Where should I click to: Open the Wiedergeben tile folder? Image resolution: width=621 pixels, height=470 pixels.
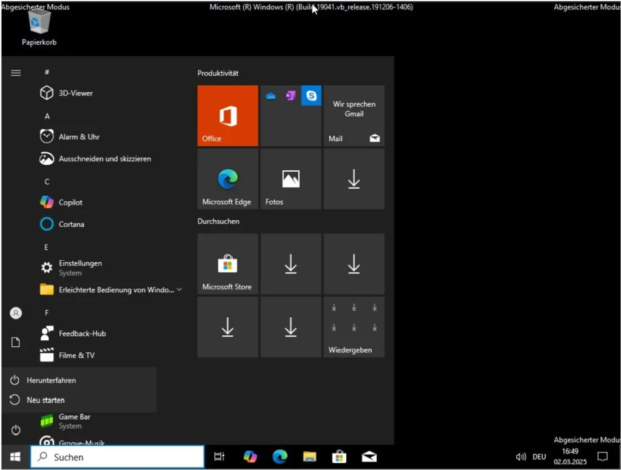354,327
